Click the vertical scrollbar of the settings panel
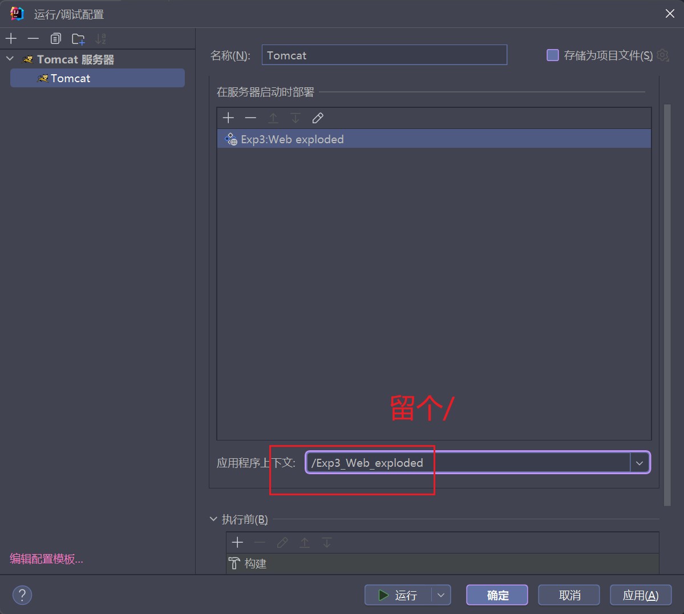This screenshot has width=684, height=614. coord(667,305)
